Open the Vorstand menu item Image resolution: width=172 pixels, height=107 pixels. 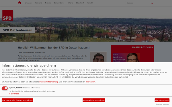click(x=39, y=3)
